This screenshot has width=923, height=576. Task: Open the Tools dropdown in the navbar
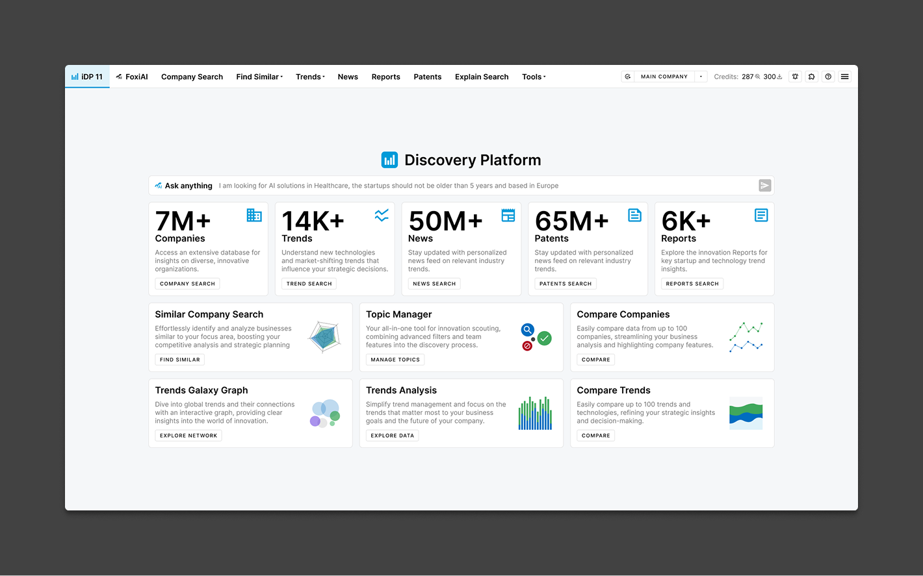(533, 77)
